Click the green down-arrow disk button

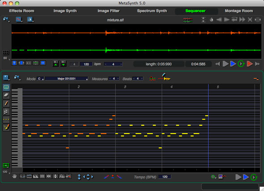coord(63,64)
